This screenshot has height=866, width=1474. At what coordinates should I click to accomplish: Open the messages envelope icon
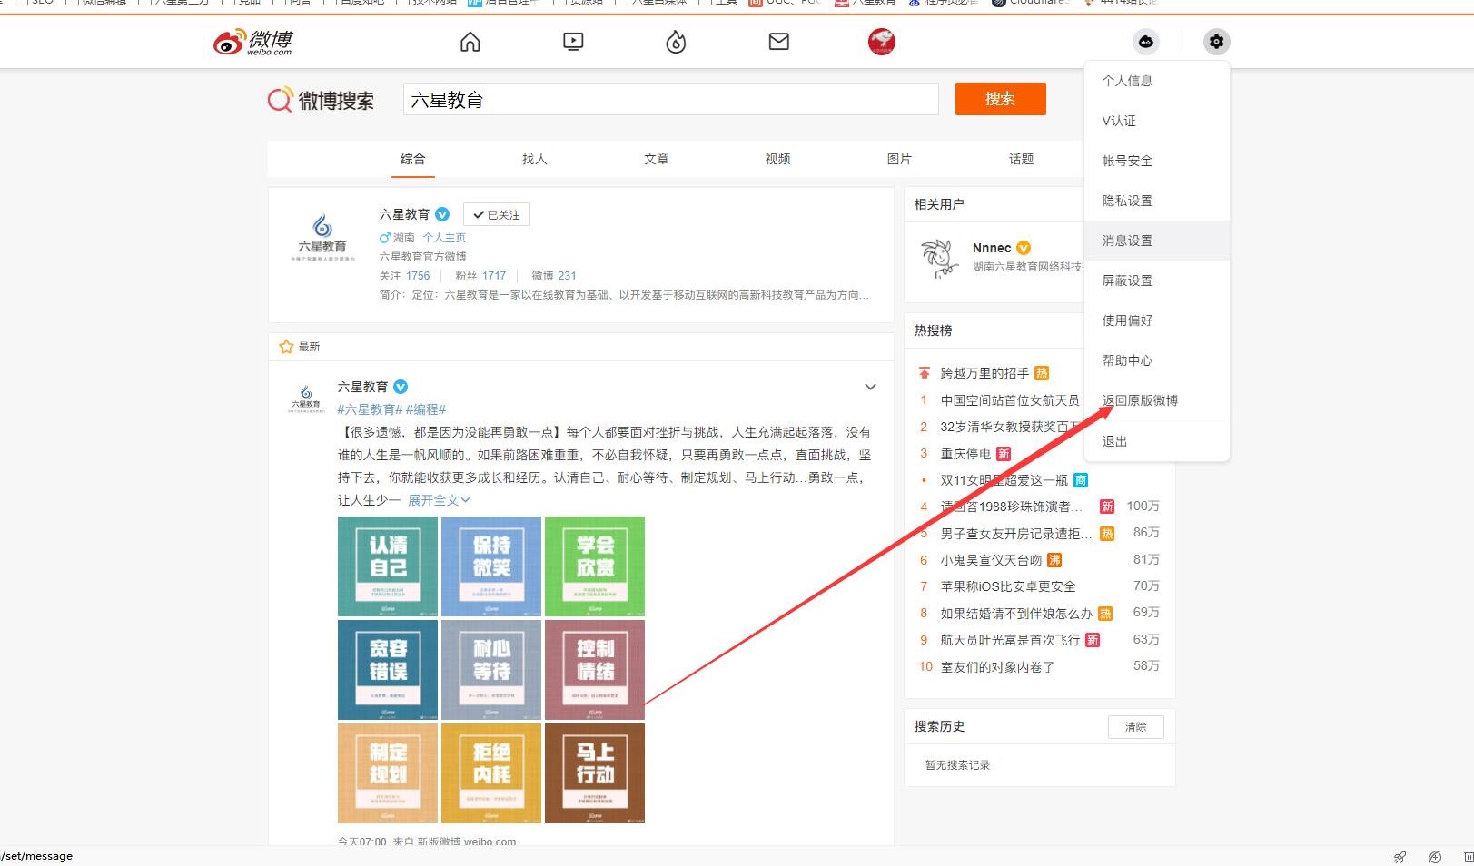(779, 42)
